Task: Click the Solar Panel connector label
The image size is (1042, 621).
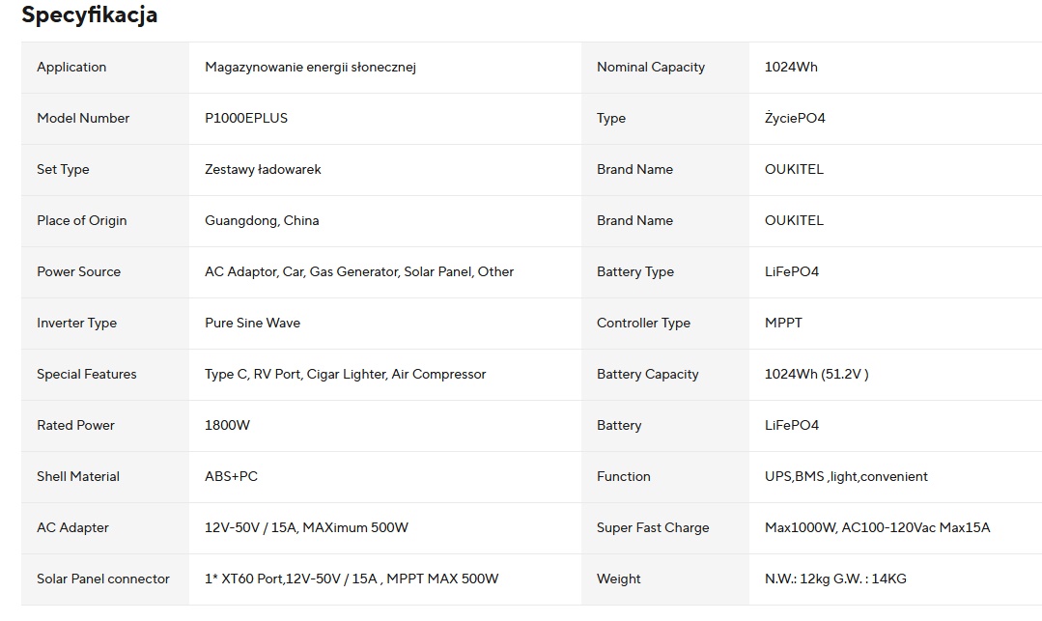Action: (103, 579)
